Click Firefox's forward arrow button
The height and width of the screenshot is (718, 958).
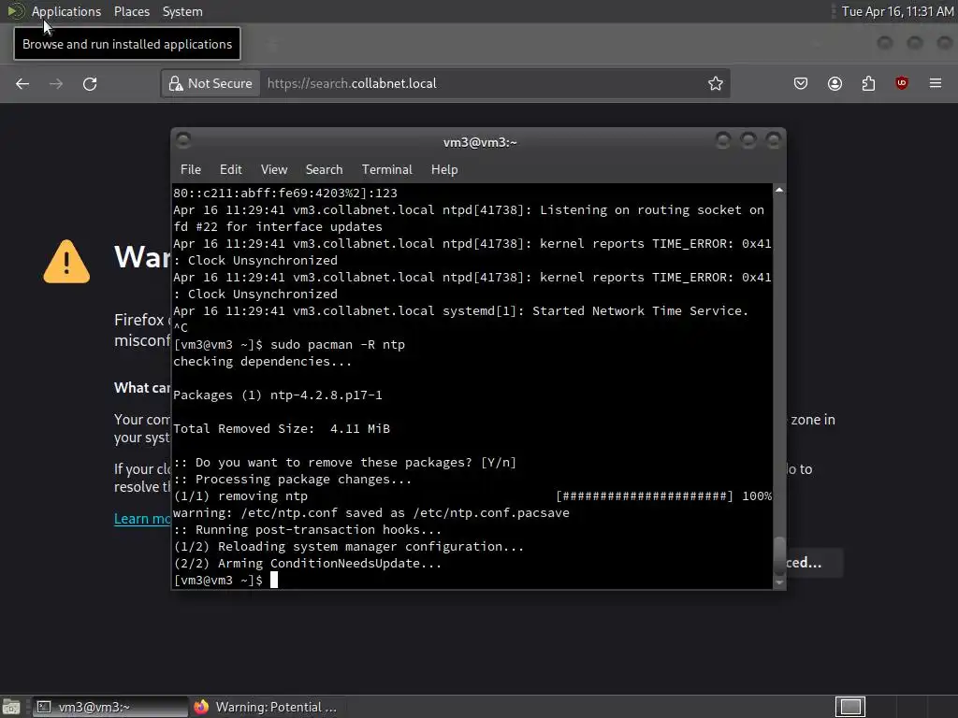tap(55, 83)
